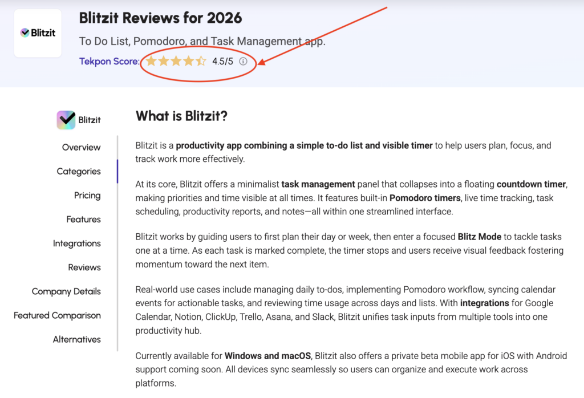584x398 pixels.
Task: Click bold word 'integrations' in the paragraph
Action: coord(485,303)
